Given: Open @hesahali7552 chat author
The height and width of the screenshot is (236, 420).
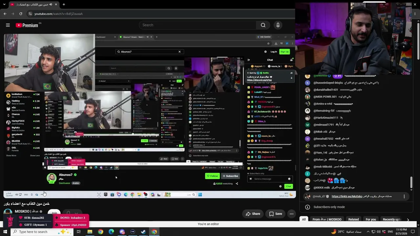Looking at the screenshot, I should 323,139.
